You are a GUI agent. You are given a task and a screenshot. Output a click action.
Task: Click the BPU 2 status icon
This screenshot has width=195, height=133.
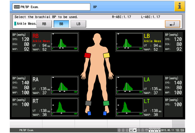point(155,130)
